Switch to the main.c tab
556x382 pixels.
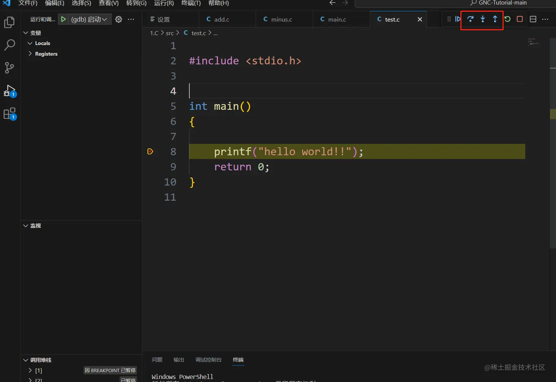[x=341, y=19]
